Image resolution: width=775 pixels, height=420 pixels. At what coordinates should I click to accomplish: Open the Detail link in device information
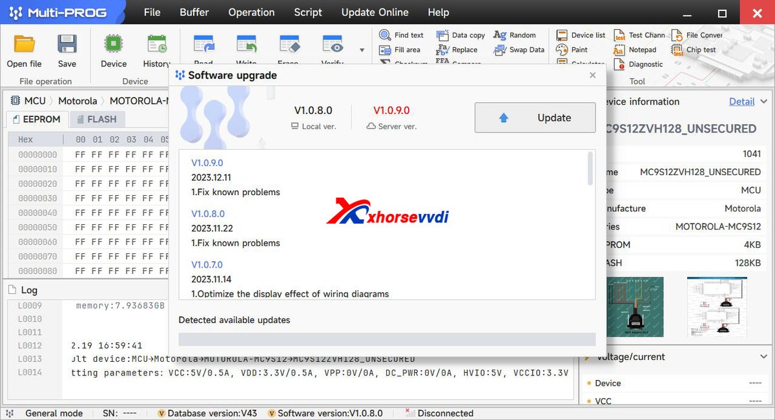click(x=741, y=101)
